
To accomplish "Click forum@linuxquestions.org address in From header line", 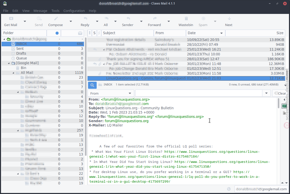I will click(125, 99).
